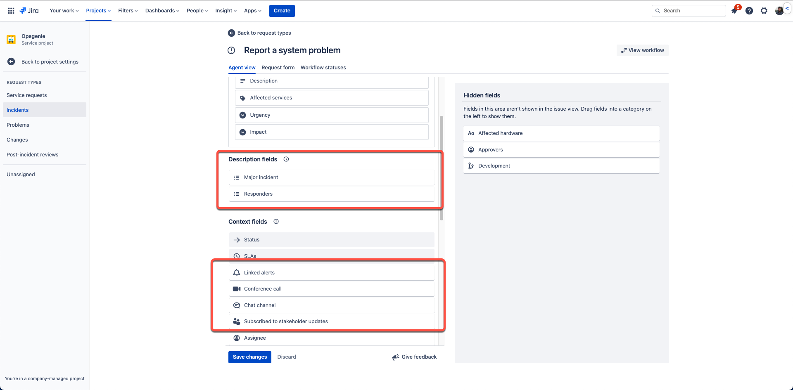Click the Give feedback megaphone icon

(395, 357)
